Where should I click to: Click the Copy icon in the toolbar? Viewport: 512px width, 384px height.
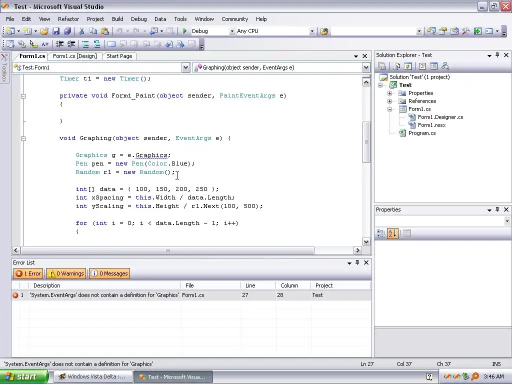tap(93, 31)
